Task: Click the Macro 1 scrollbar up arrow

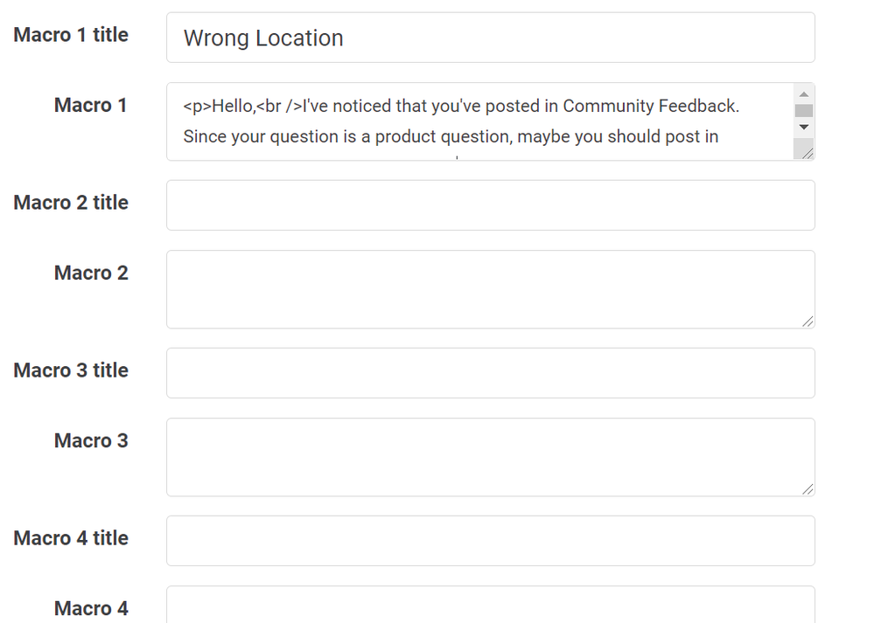Action: (804, 94)
